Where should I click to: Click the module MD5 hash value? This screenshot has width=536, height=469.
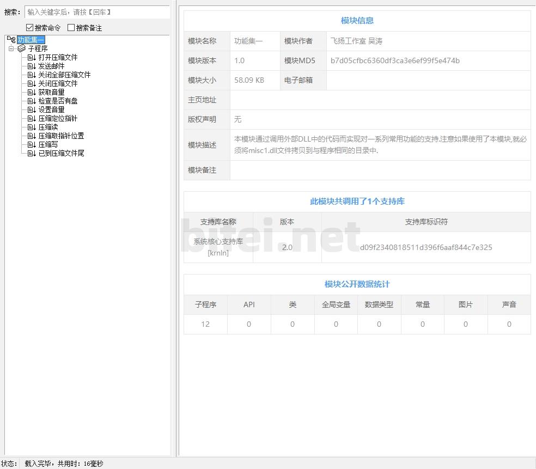click(395, 60)
